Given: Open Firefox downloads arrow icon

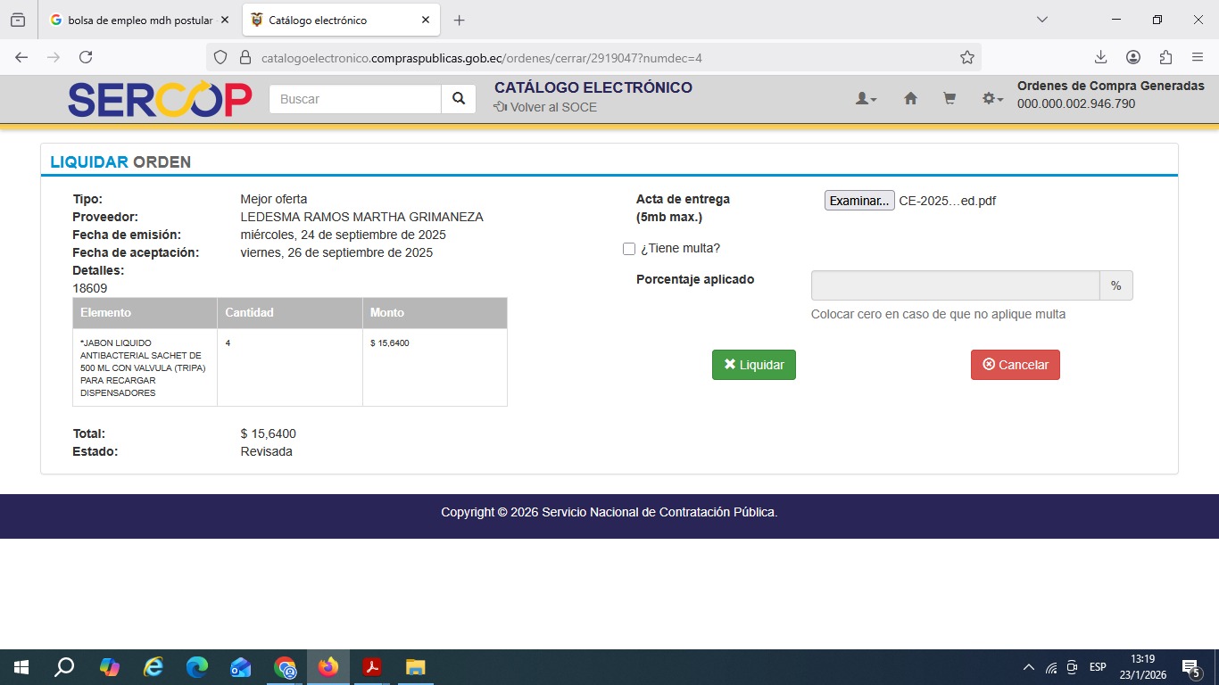Looking at the screenshot, I should [x=1100, y=57].
